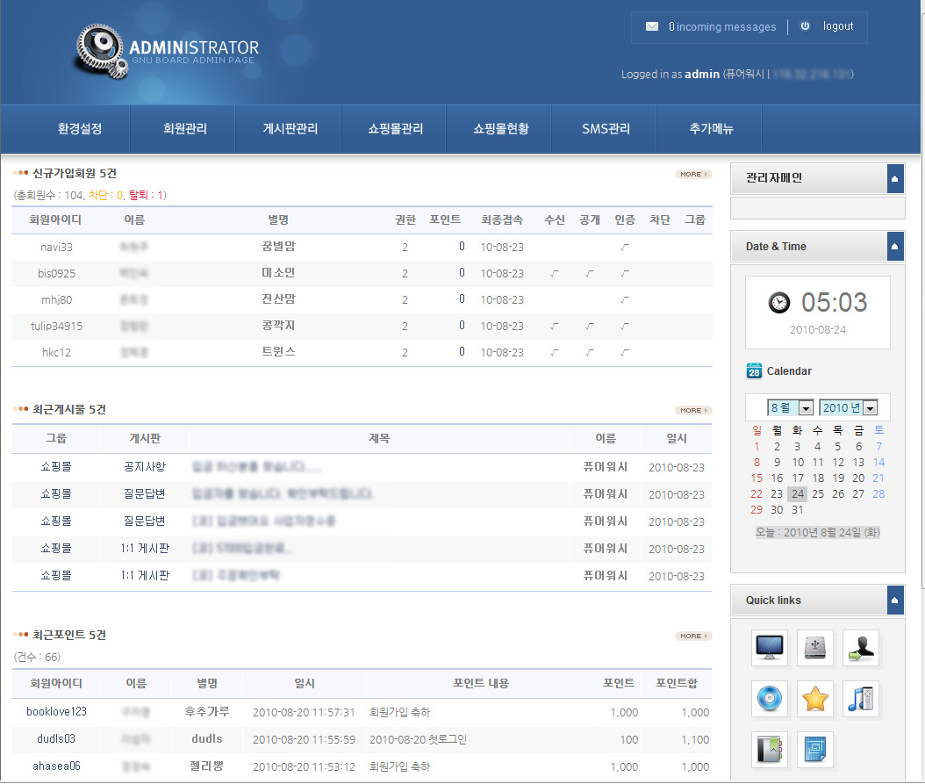Image resolution: width=925 pixels, height=784 pixels.
Task: Open the 환경설정 menu
Action: [x=80, y=129]
